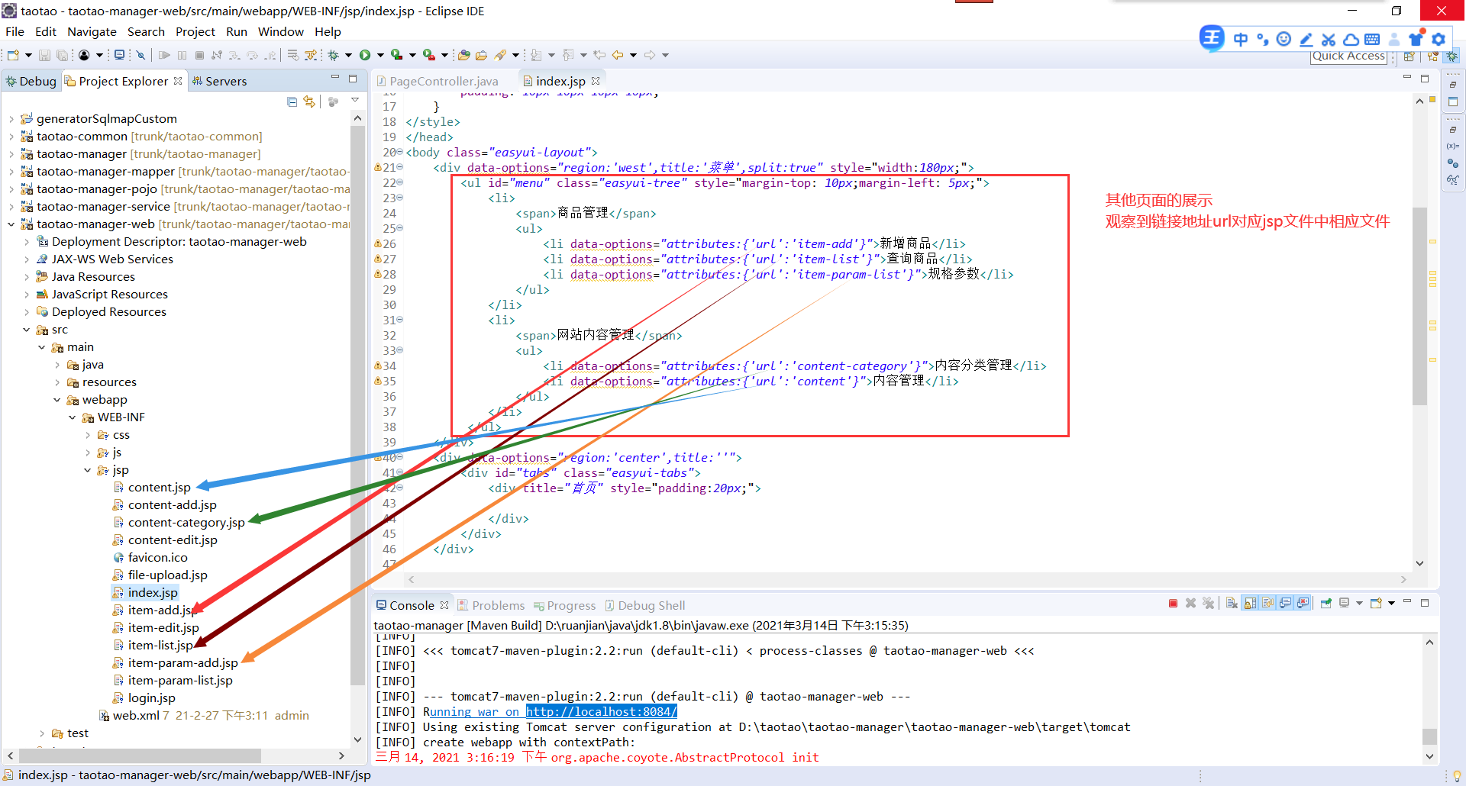Open the Navigate menu
Screen dimensions: 1466x786
[x=92, y=31]
